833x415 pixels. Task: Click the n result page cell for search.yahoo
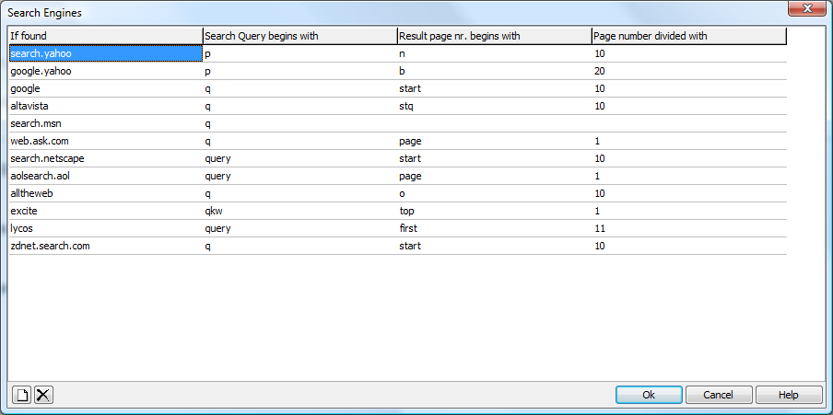[x=495, y=53]
